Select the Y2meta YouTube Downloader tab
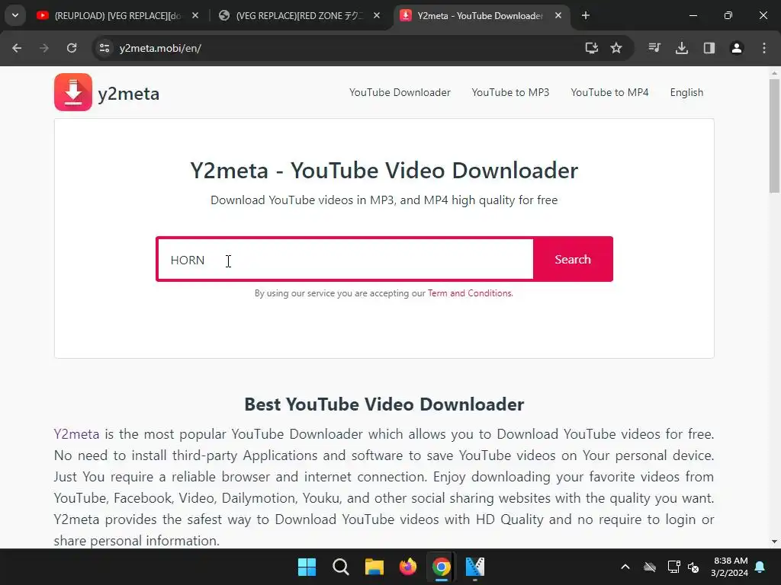The height and width of the screenshot is (585, 781). tap(480, 16)
